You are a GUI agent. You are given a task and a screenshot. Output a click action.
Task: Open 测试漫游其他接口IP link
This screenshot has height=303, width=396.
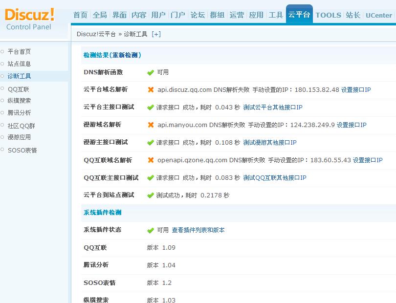tap(270, 143)
